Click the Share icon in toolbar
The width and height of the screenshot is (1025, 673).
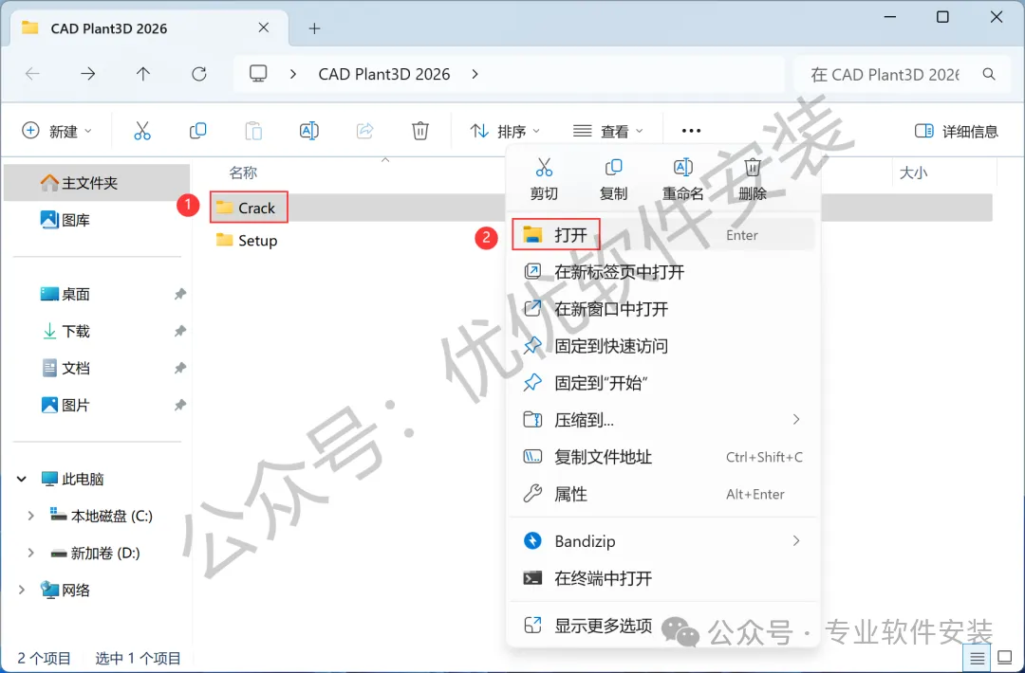364,131
